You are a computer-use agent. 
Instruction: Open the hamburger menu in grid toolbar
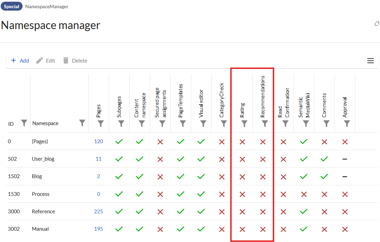[x=370, y=60]
